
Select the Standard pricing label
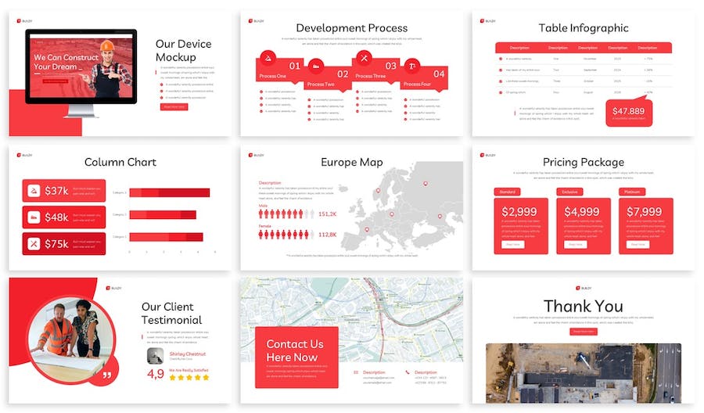coord(507,192)
